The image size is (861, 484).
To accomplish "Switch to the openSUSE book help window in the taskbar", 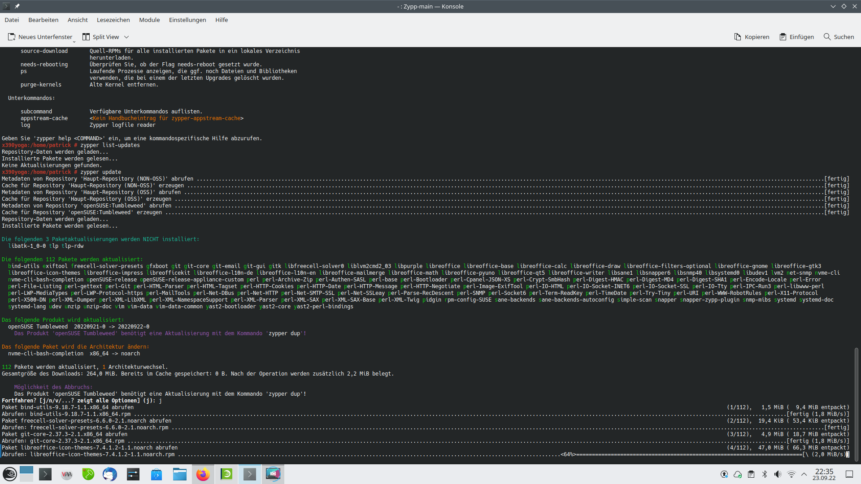I will 226,474.
